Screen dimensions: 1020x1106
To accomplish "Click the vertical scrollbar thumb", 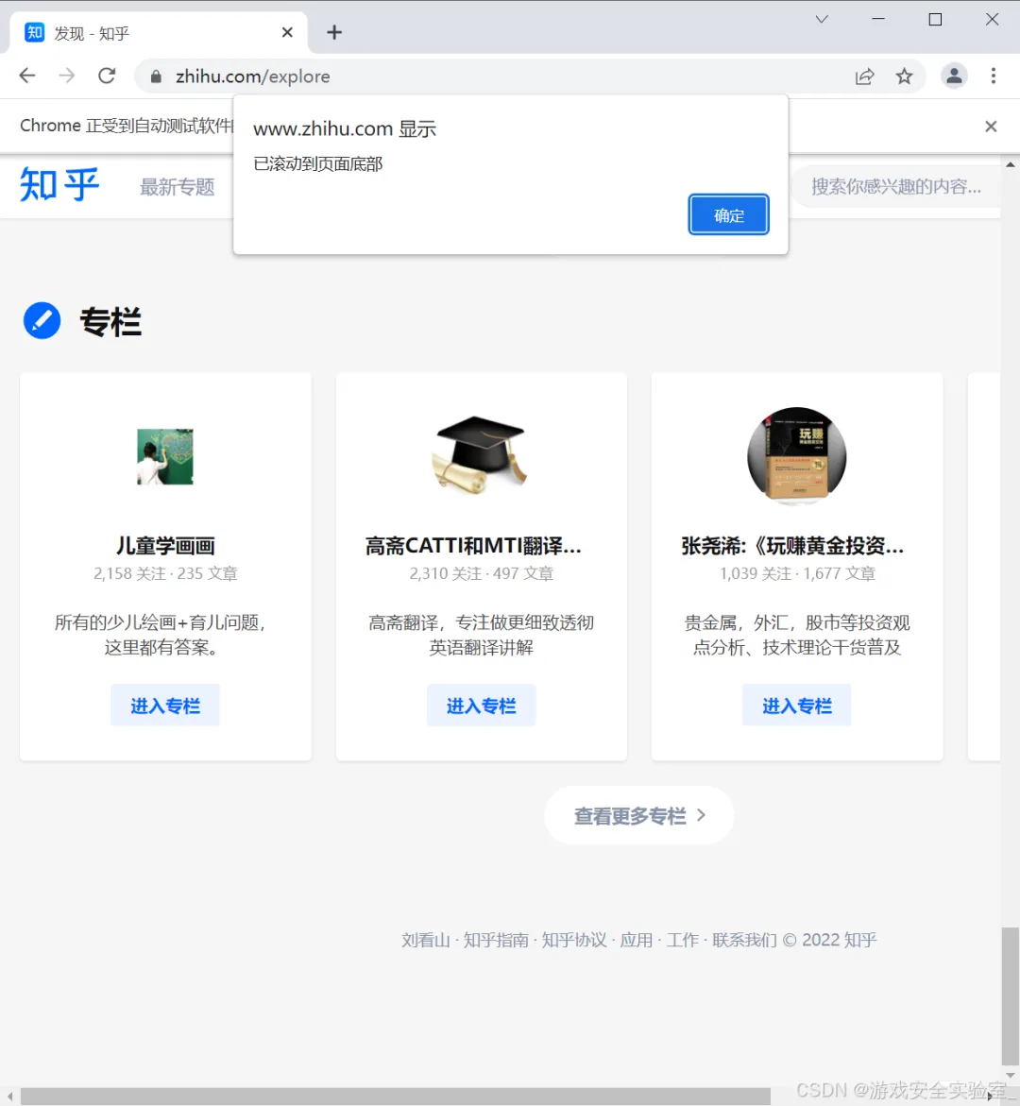I will [x=1011, y=995].
